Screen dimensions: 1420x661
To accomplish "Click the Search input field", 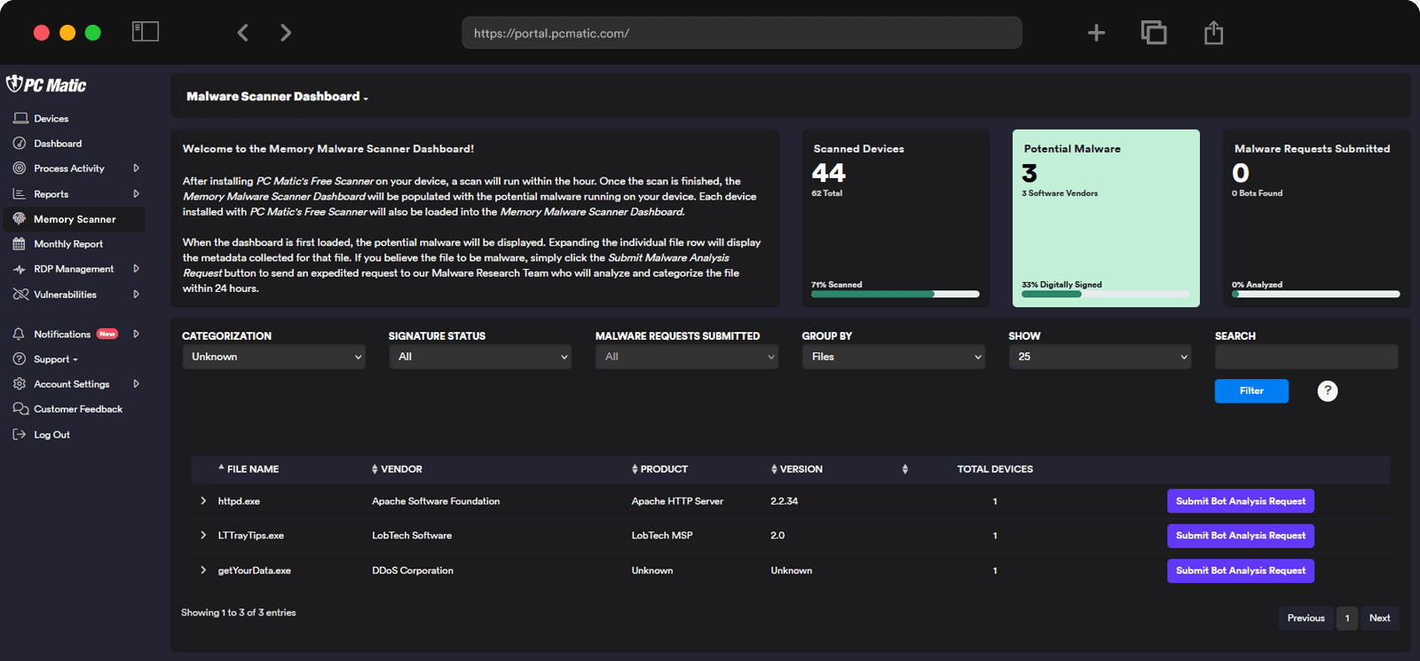I will pos(1306,357).
